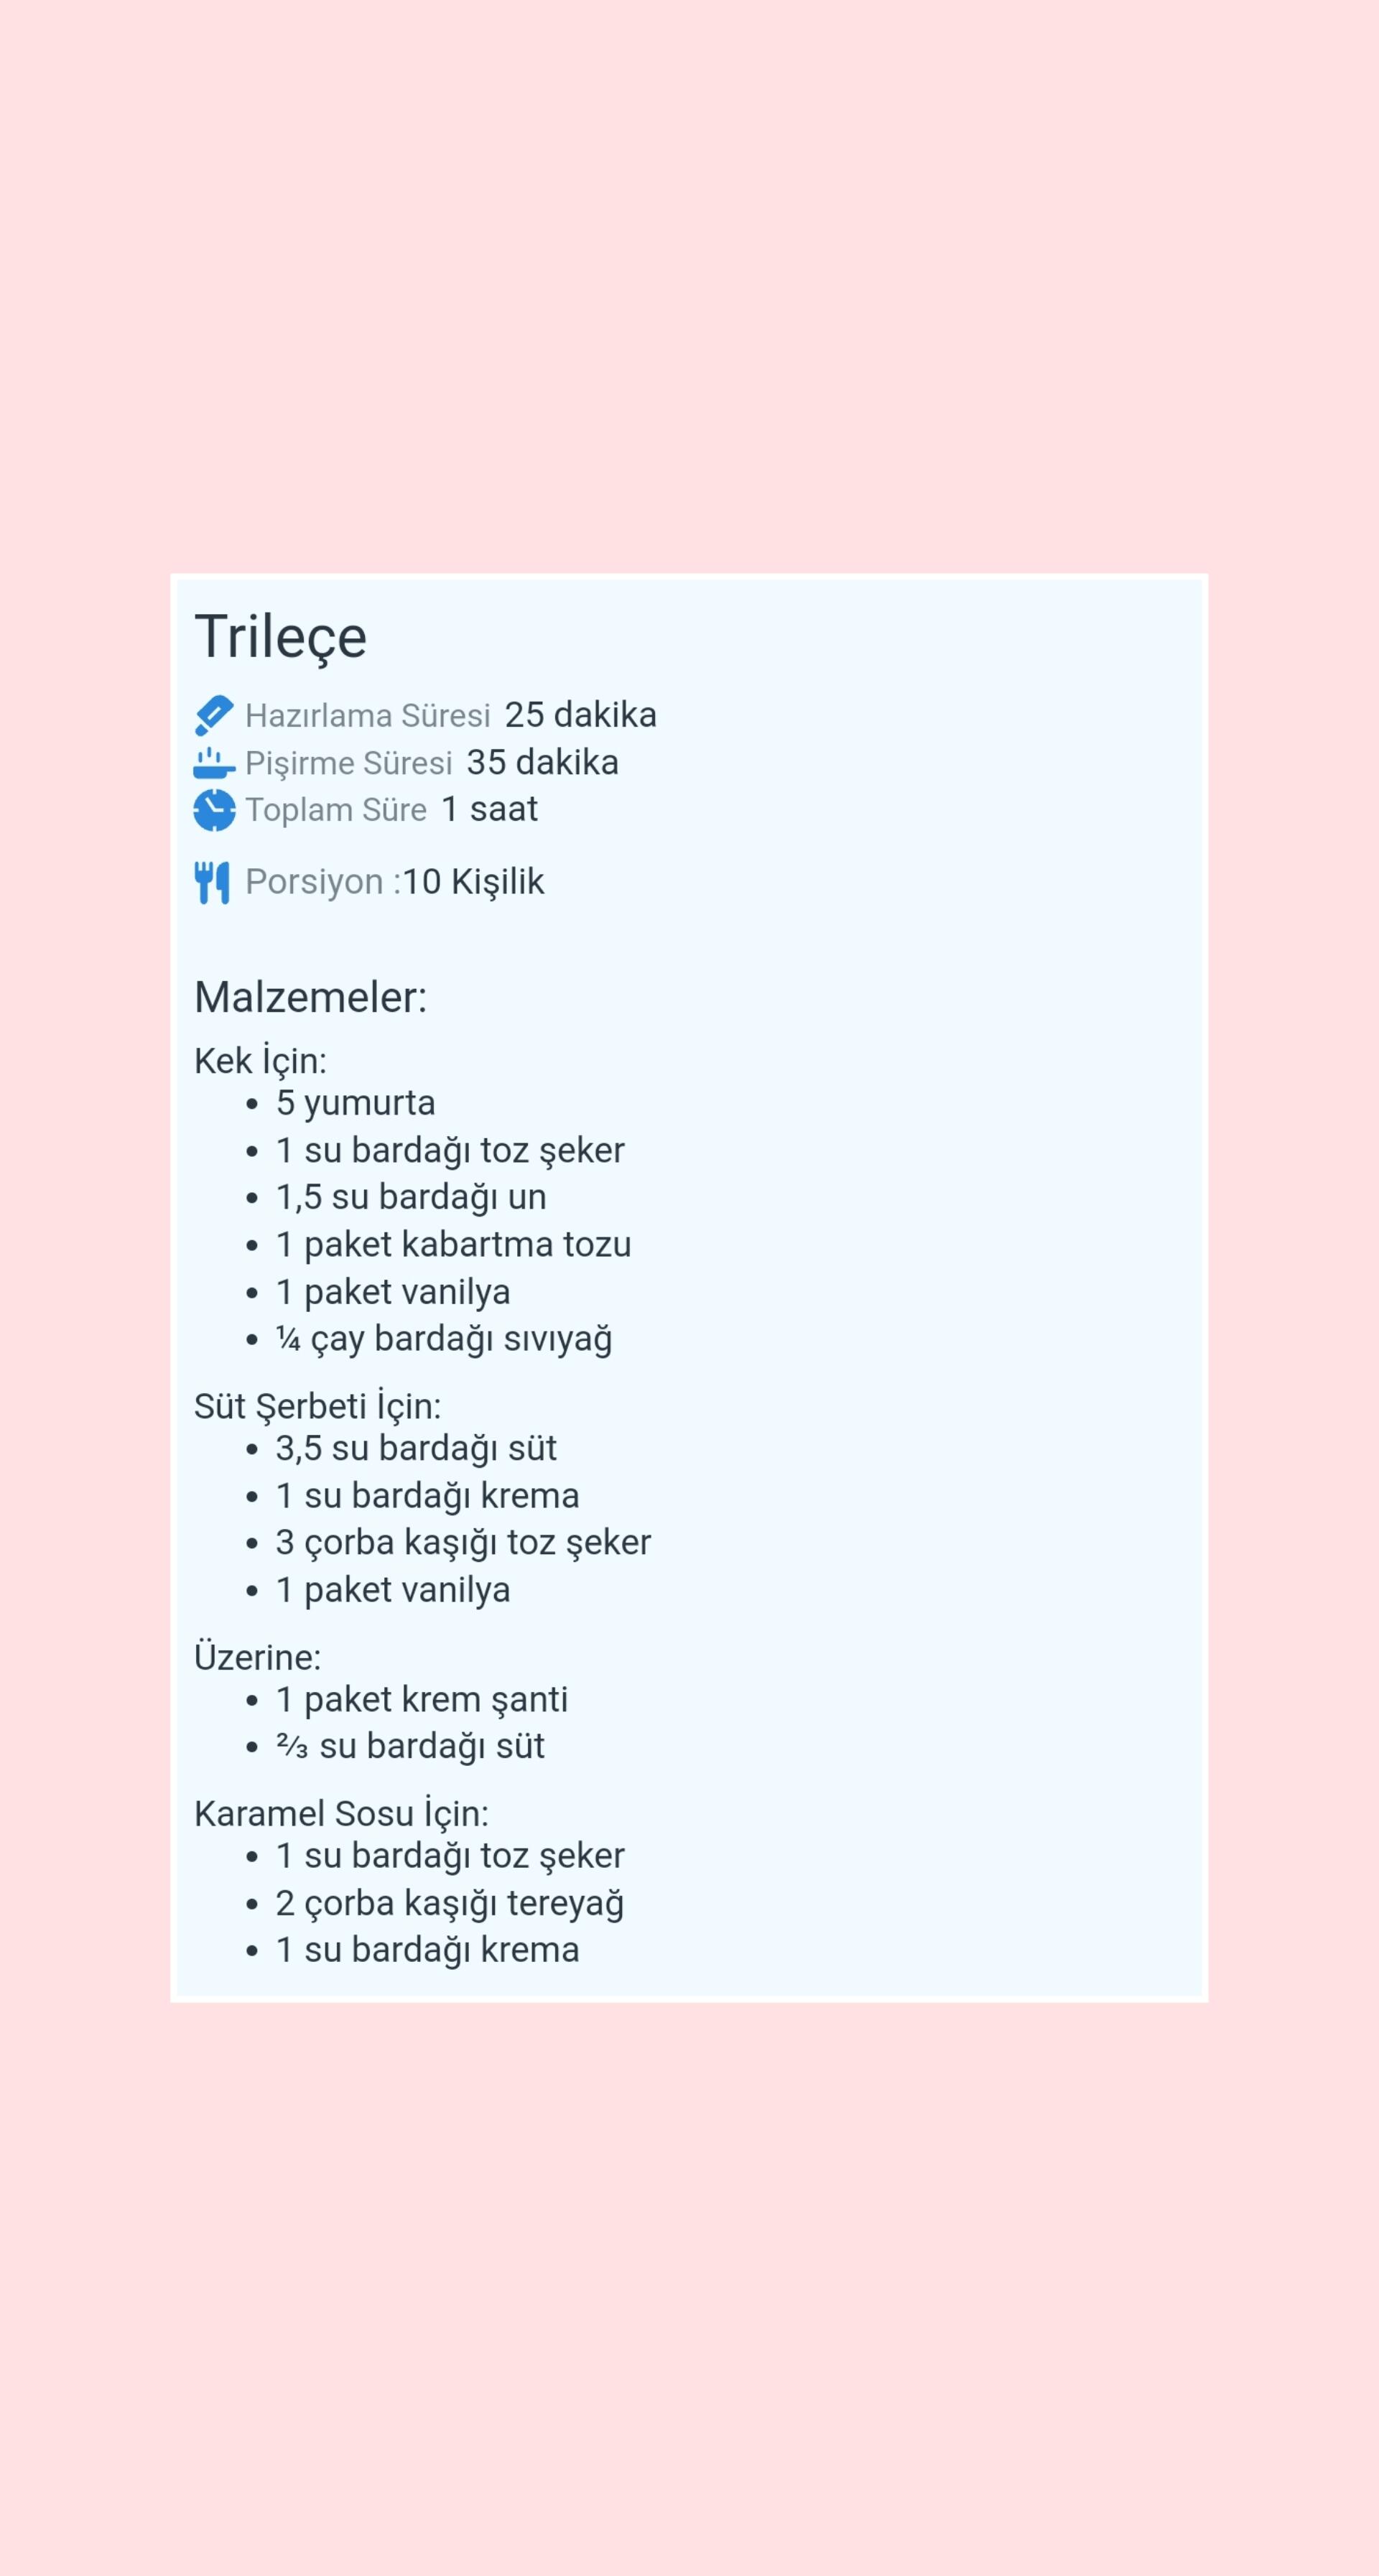Click the cooking time pan icon
This screenshot has height=2576, width=1379.
click(214, 763)
